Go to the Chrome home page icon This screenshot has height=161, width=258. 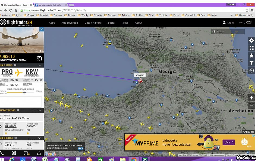(x=16, y=10)
